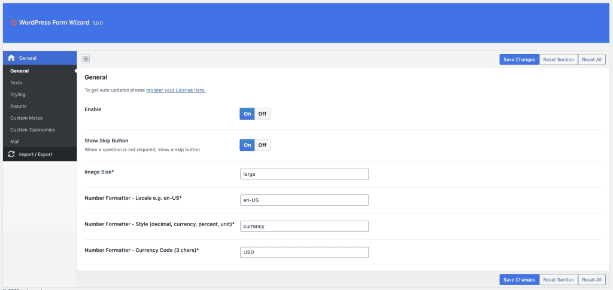Click the top Reset Section button

coord(559,59)
